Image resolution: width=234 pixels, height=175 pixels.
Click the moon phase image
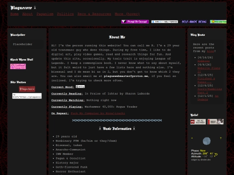207,141
